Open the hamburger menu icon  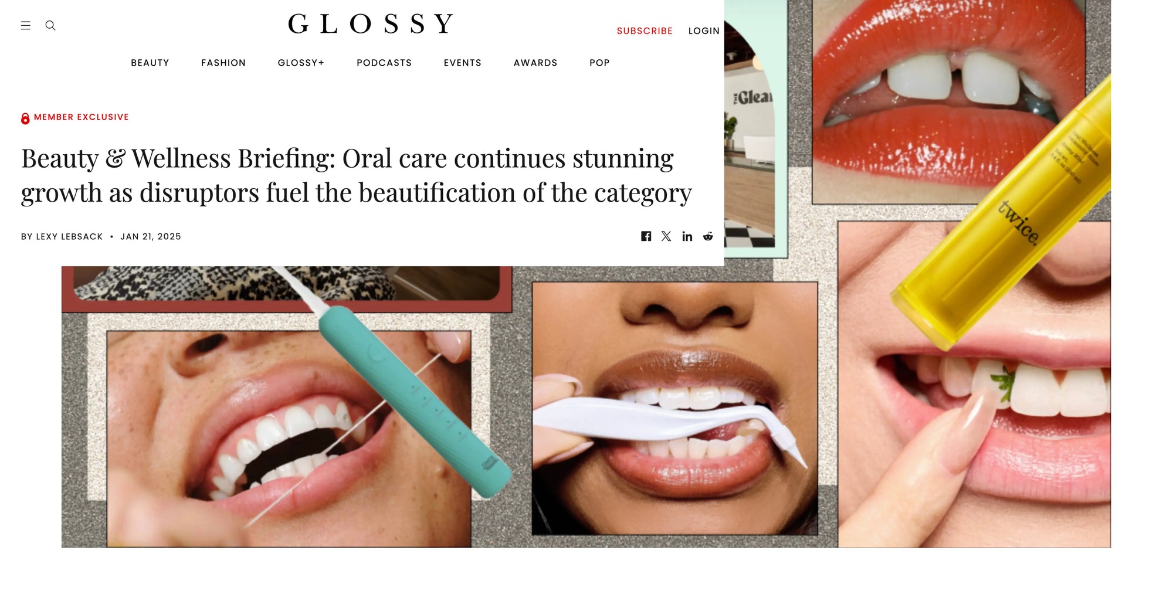click(x=26, y=26)
